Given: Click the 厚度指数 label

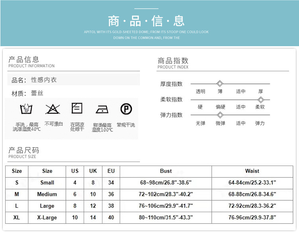Looking at the screenshot, I should click(x=171, y=84).
